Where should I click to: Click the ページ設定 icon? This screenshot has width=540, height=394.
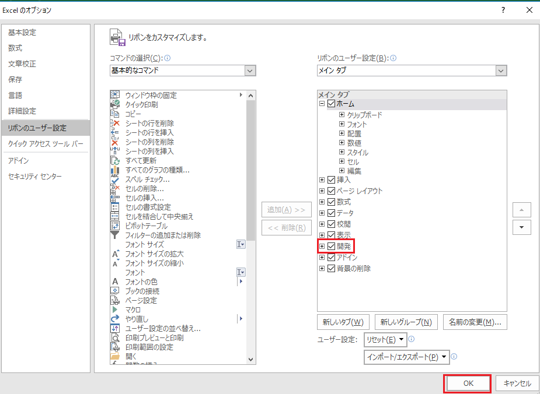point(114,301)
